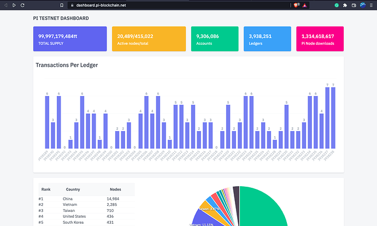Click the x-axis label 3938218
377x226 pixels.
[x=213, y=156]
